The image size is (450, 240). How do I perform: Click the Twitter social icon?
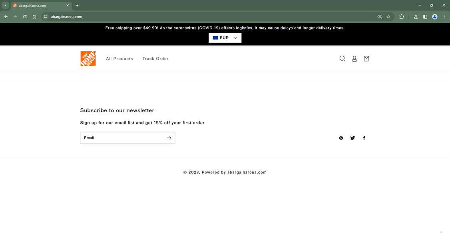[x=352, y=138]
